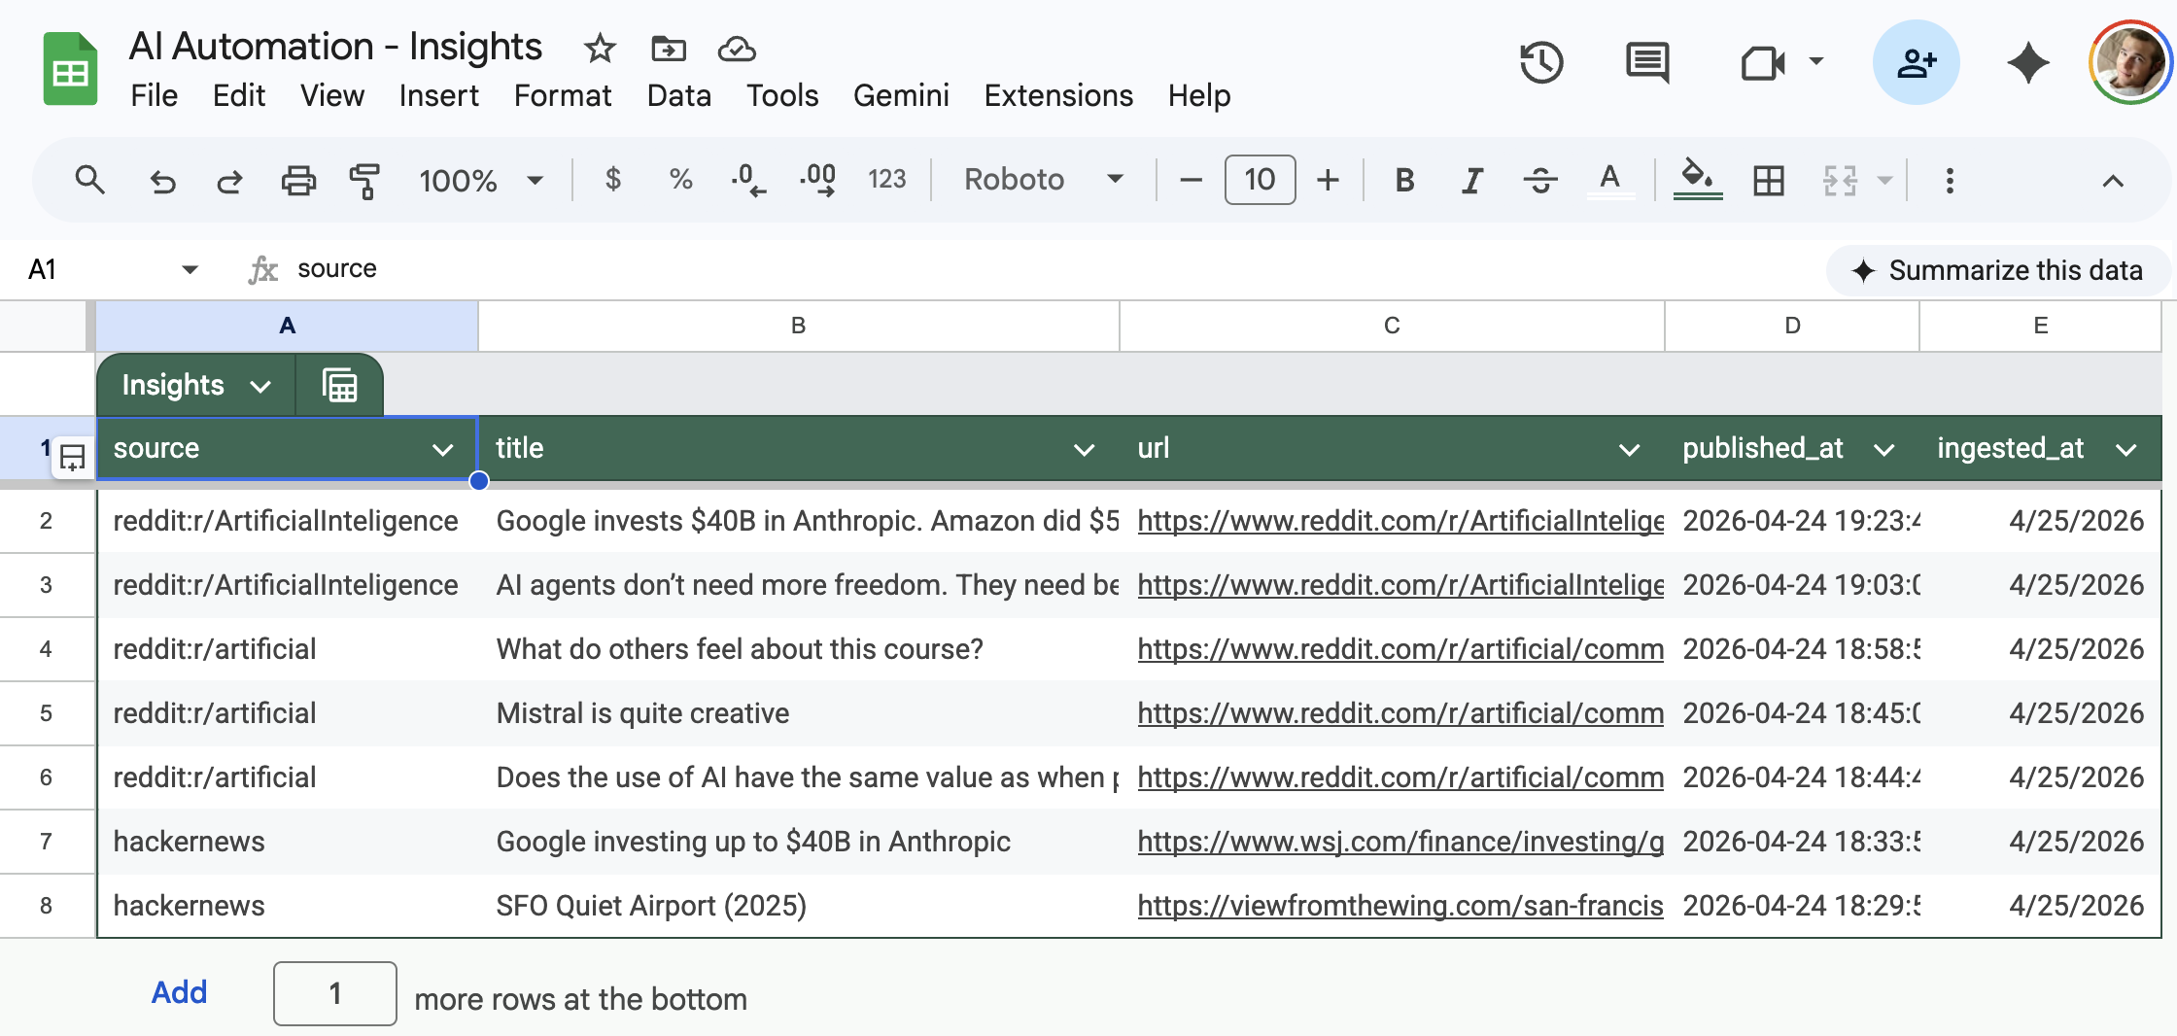Check the cloud save status icon
This screenshot has width=2177, height=1036.
click(x=737, y=48)
